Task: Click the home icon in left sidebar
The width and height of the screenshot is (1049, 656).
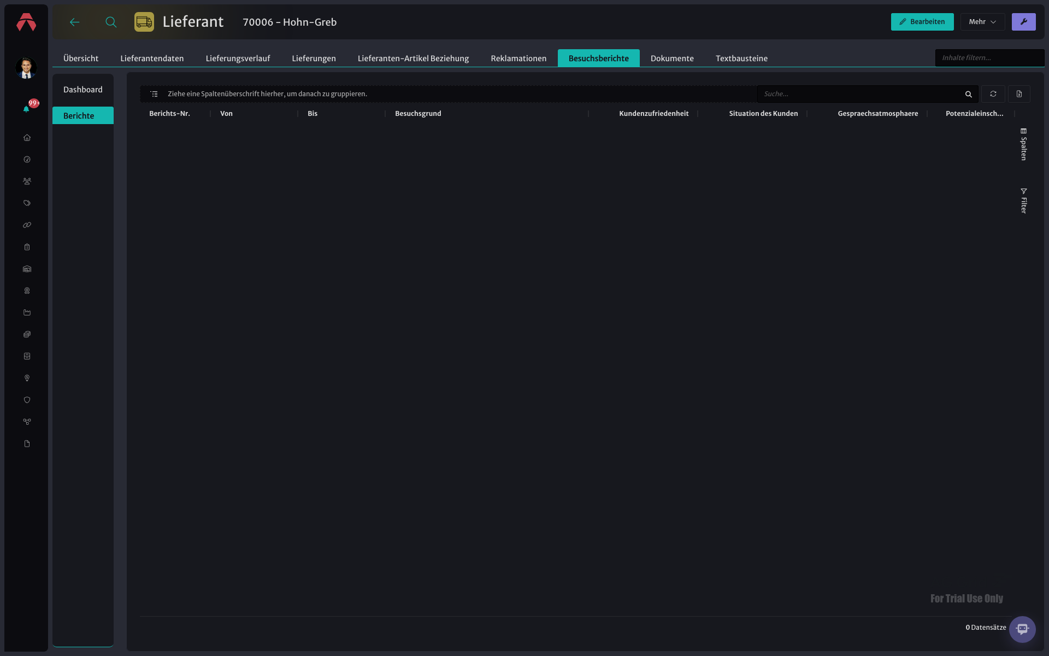Action: coord(27,138)
